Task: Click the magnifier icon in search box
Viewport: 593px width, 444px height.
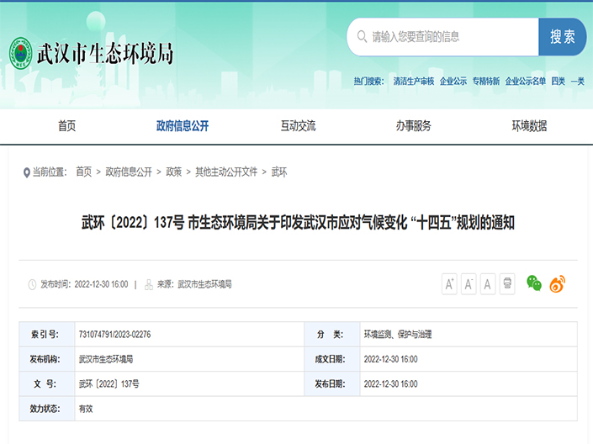Action: [362, 37]
